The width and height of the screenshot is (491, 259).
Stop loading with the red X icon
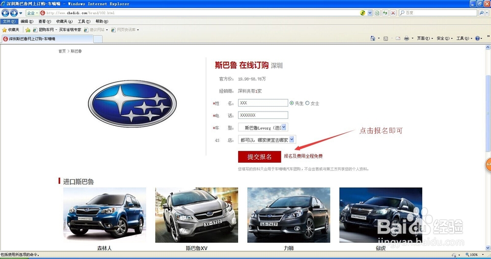pyautogui.click(x=393, y=13)
